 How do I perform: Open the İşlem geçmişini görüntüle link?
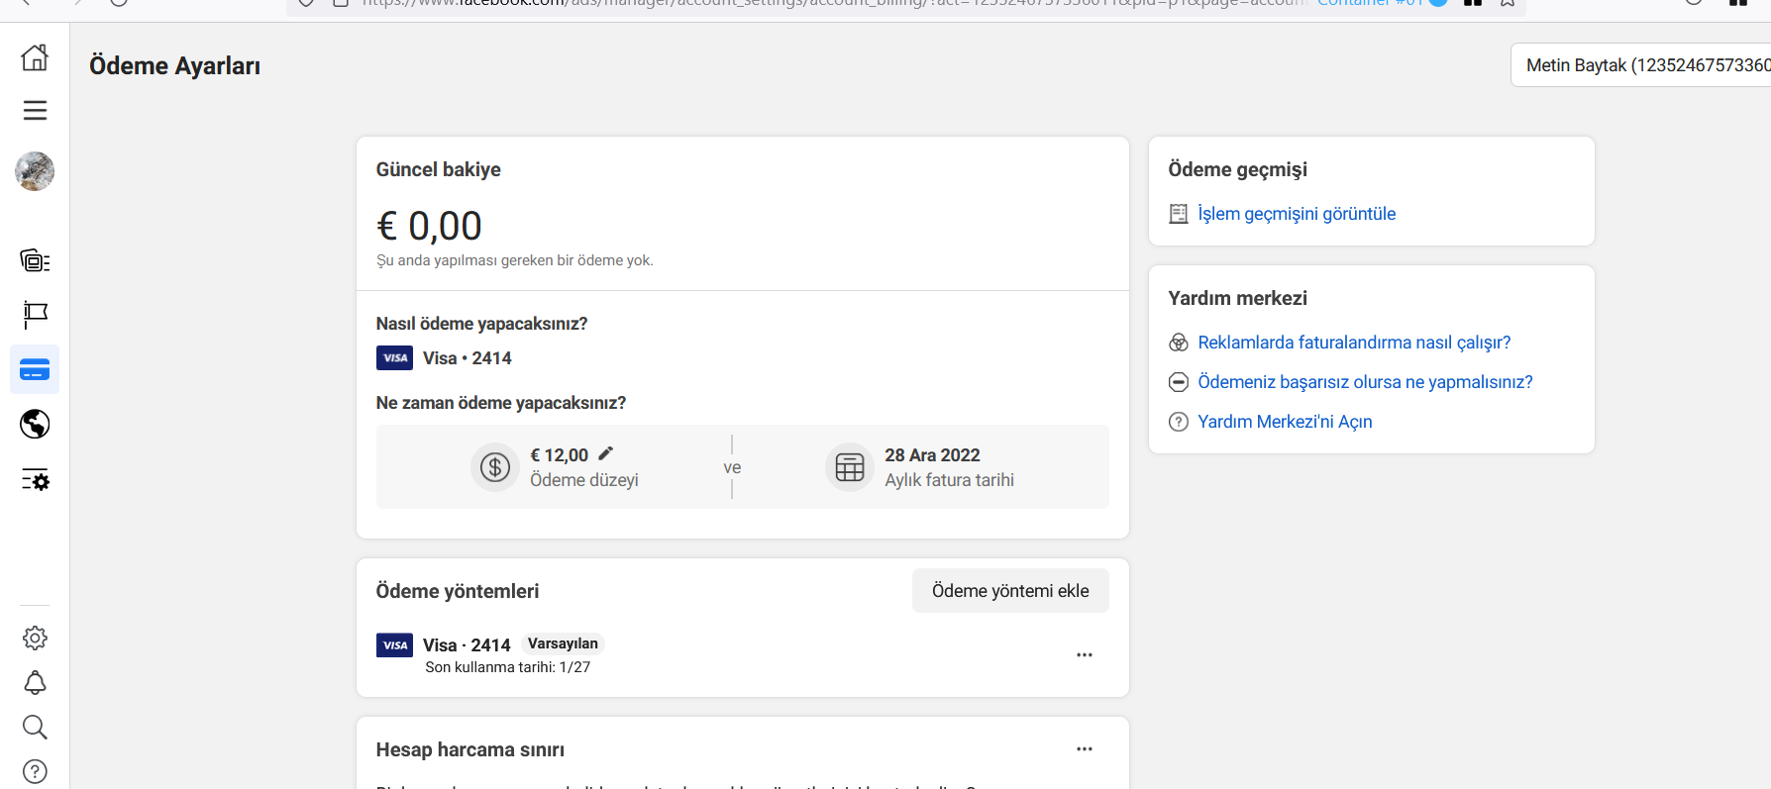(1297, 214)
